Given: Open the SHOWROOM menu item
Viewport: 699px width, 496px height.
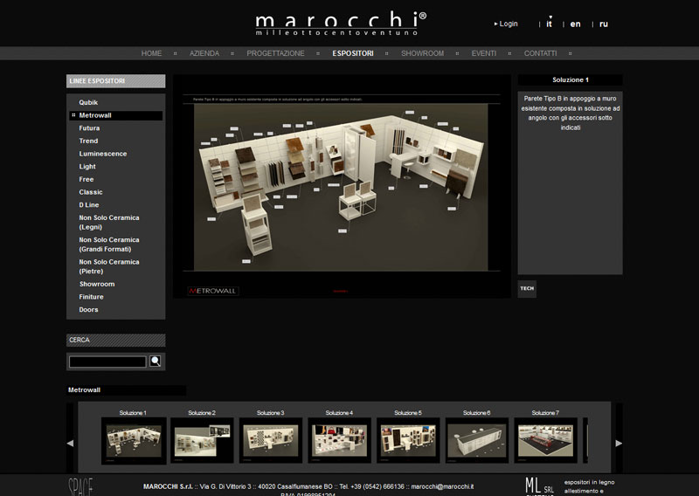Looking at the screenshot, I should point(423,53).
